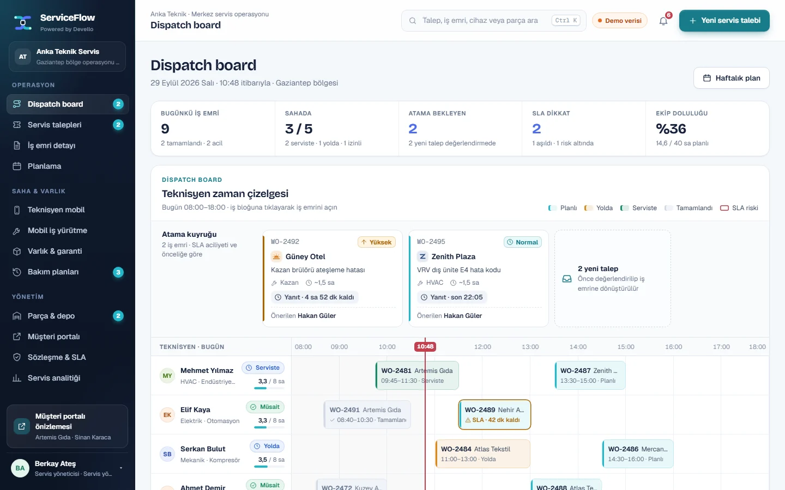Click the Yüksek priority tag on WO-2492
The width and height of the screenshot is (785, 490).
point(377,242)
